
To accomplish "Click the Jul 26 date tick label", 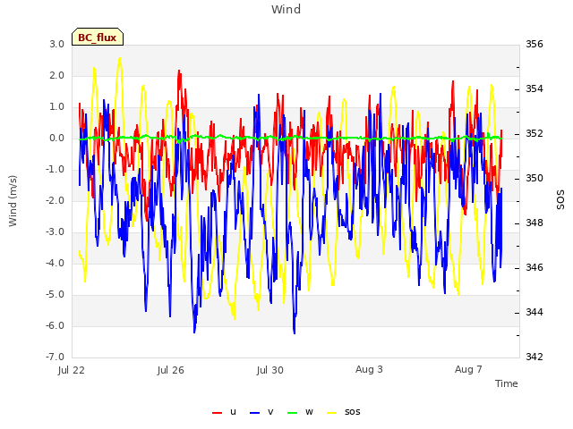I will click(171, 370).
